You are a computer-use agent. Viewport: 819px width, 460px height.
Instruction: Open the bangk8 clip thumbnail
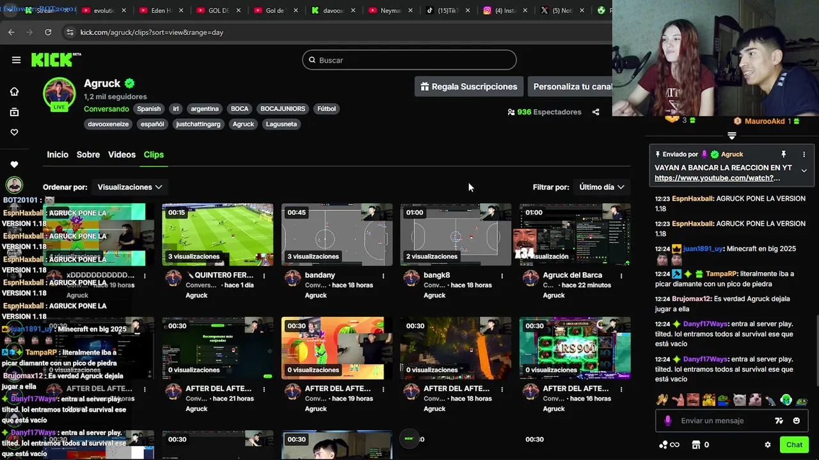pos(456,234)
